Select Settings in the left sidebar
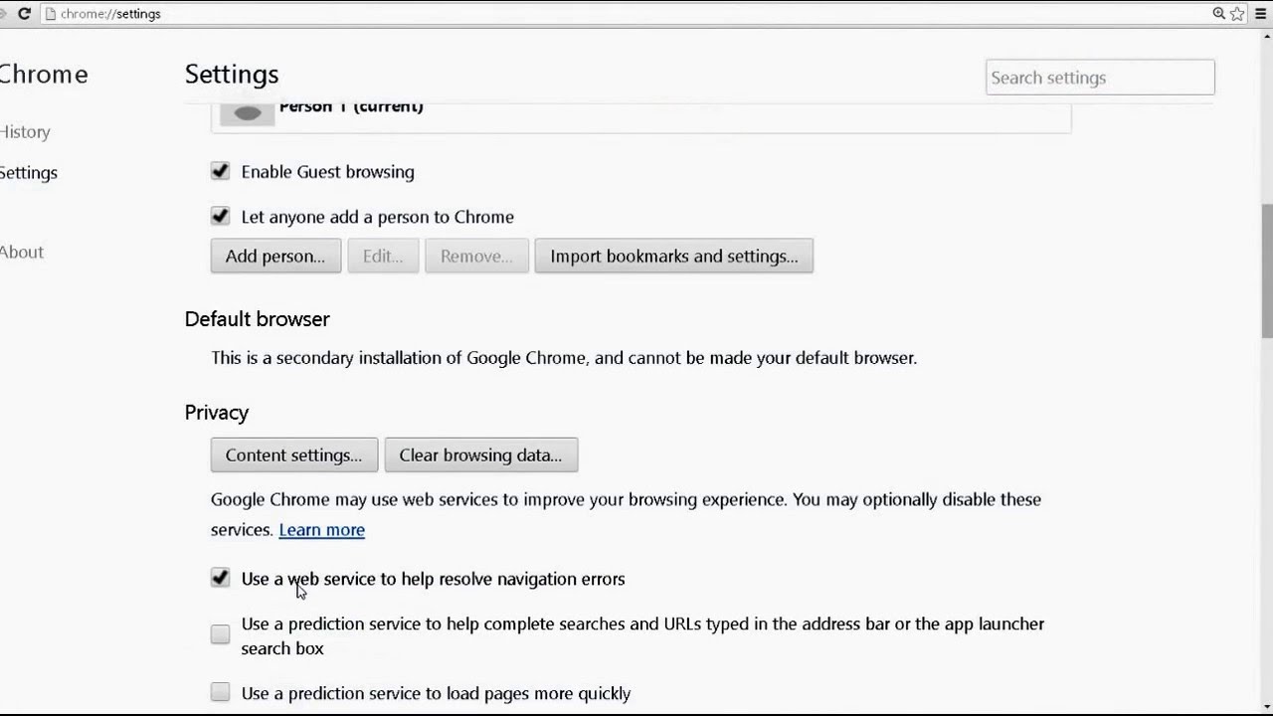The width and height of the screenshot is (1273, 716). [x=28, y=173]
